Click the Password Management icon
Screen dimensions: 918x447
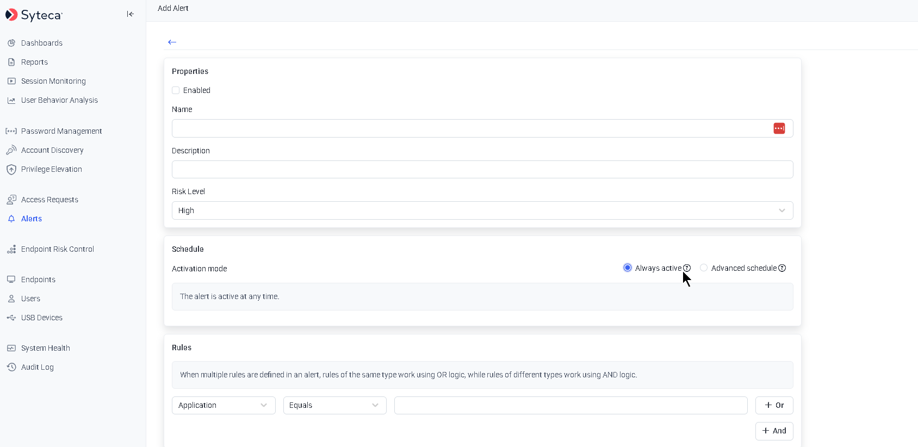(x=11, y=131)
